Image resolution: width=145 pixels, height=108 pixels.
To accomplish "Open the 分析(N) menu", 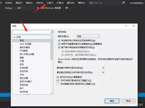I will (x=40, y=3).
